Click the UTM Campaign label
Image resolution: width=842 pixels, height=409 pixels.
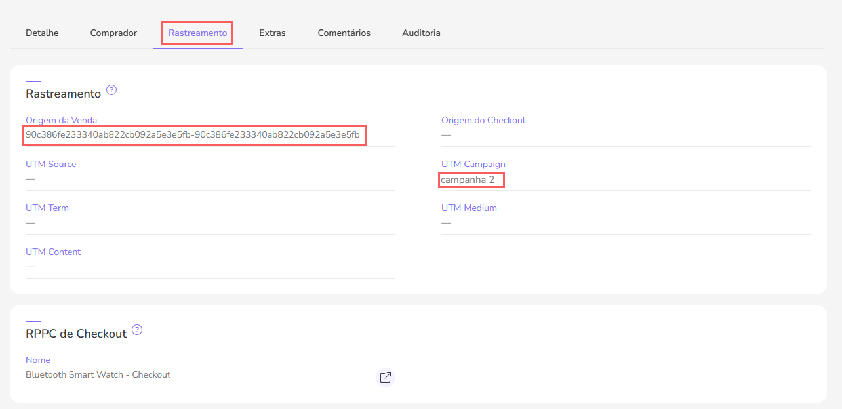tap(473, 164)
